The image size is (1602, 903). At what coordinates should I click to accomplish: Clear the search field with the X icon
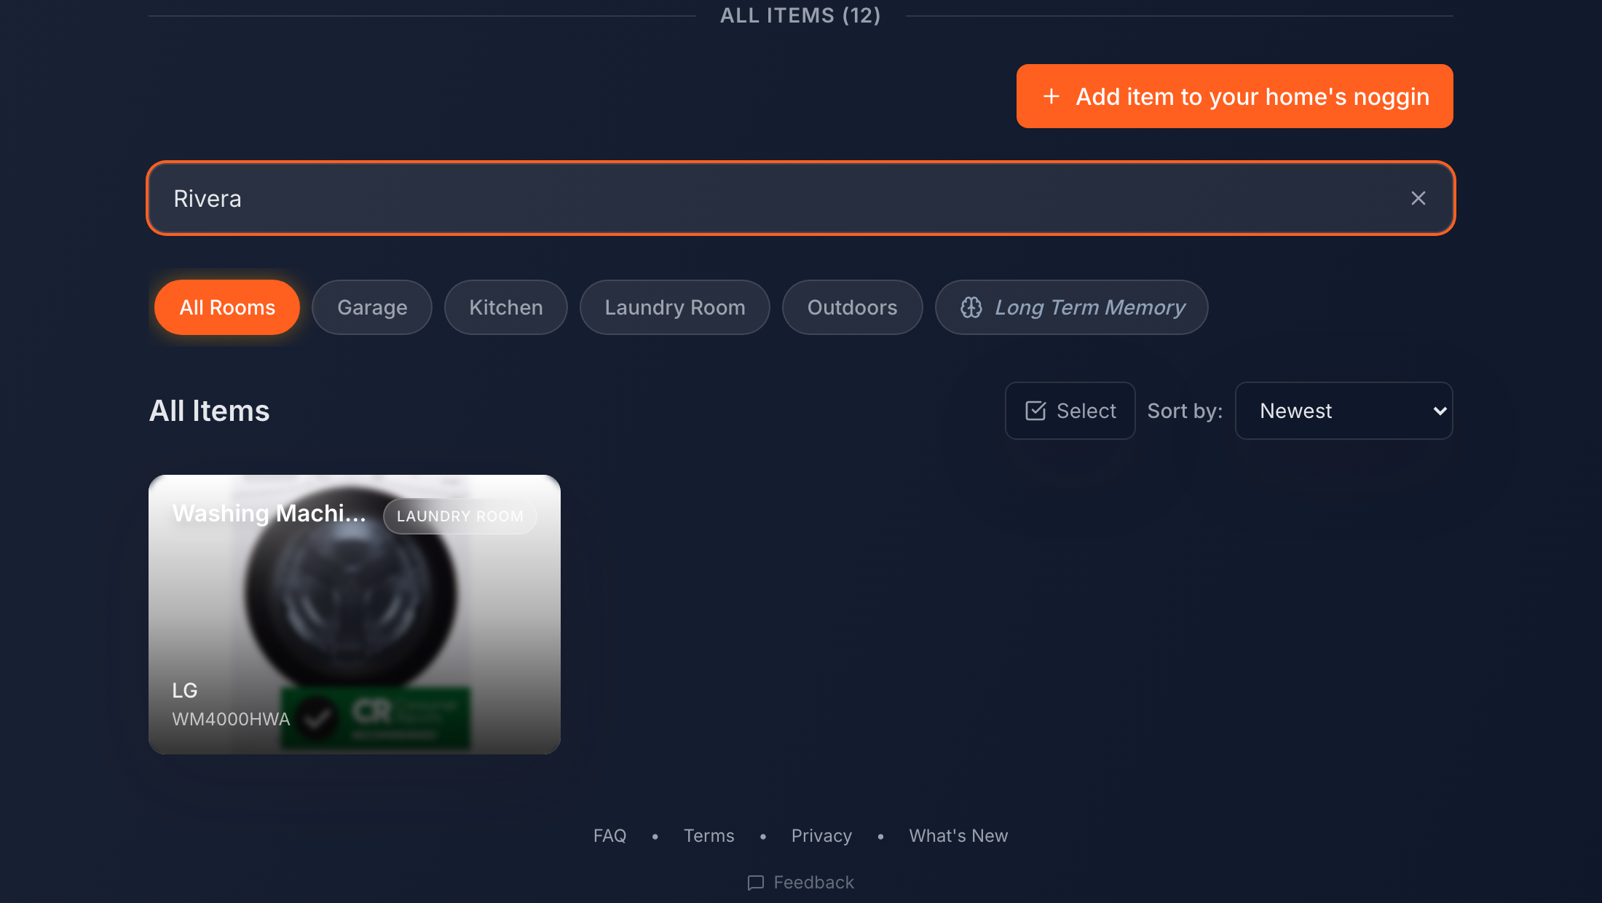click(1418, 198)
